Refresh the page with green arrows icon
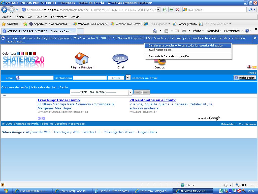 pyautogui.click(x=171, y=10)
